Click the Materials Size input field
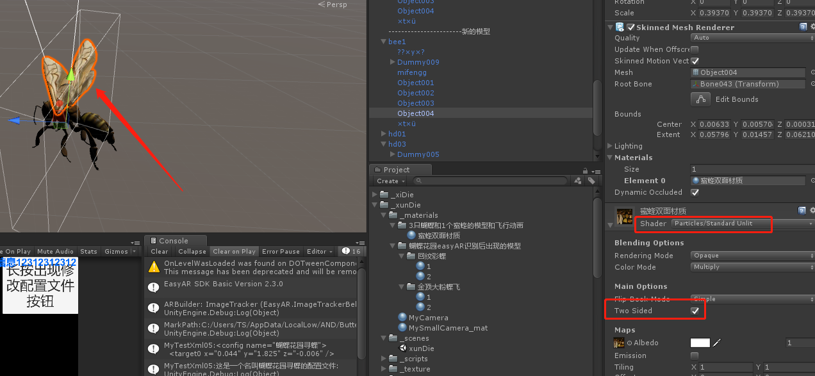Viewport: 815px width, 376px height. click(x=753, y=169)
